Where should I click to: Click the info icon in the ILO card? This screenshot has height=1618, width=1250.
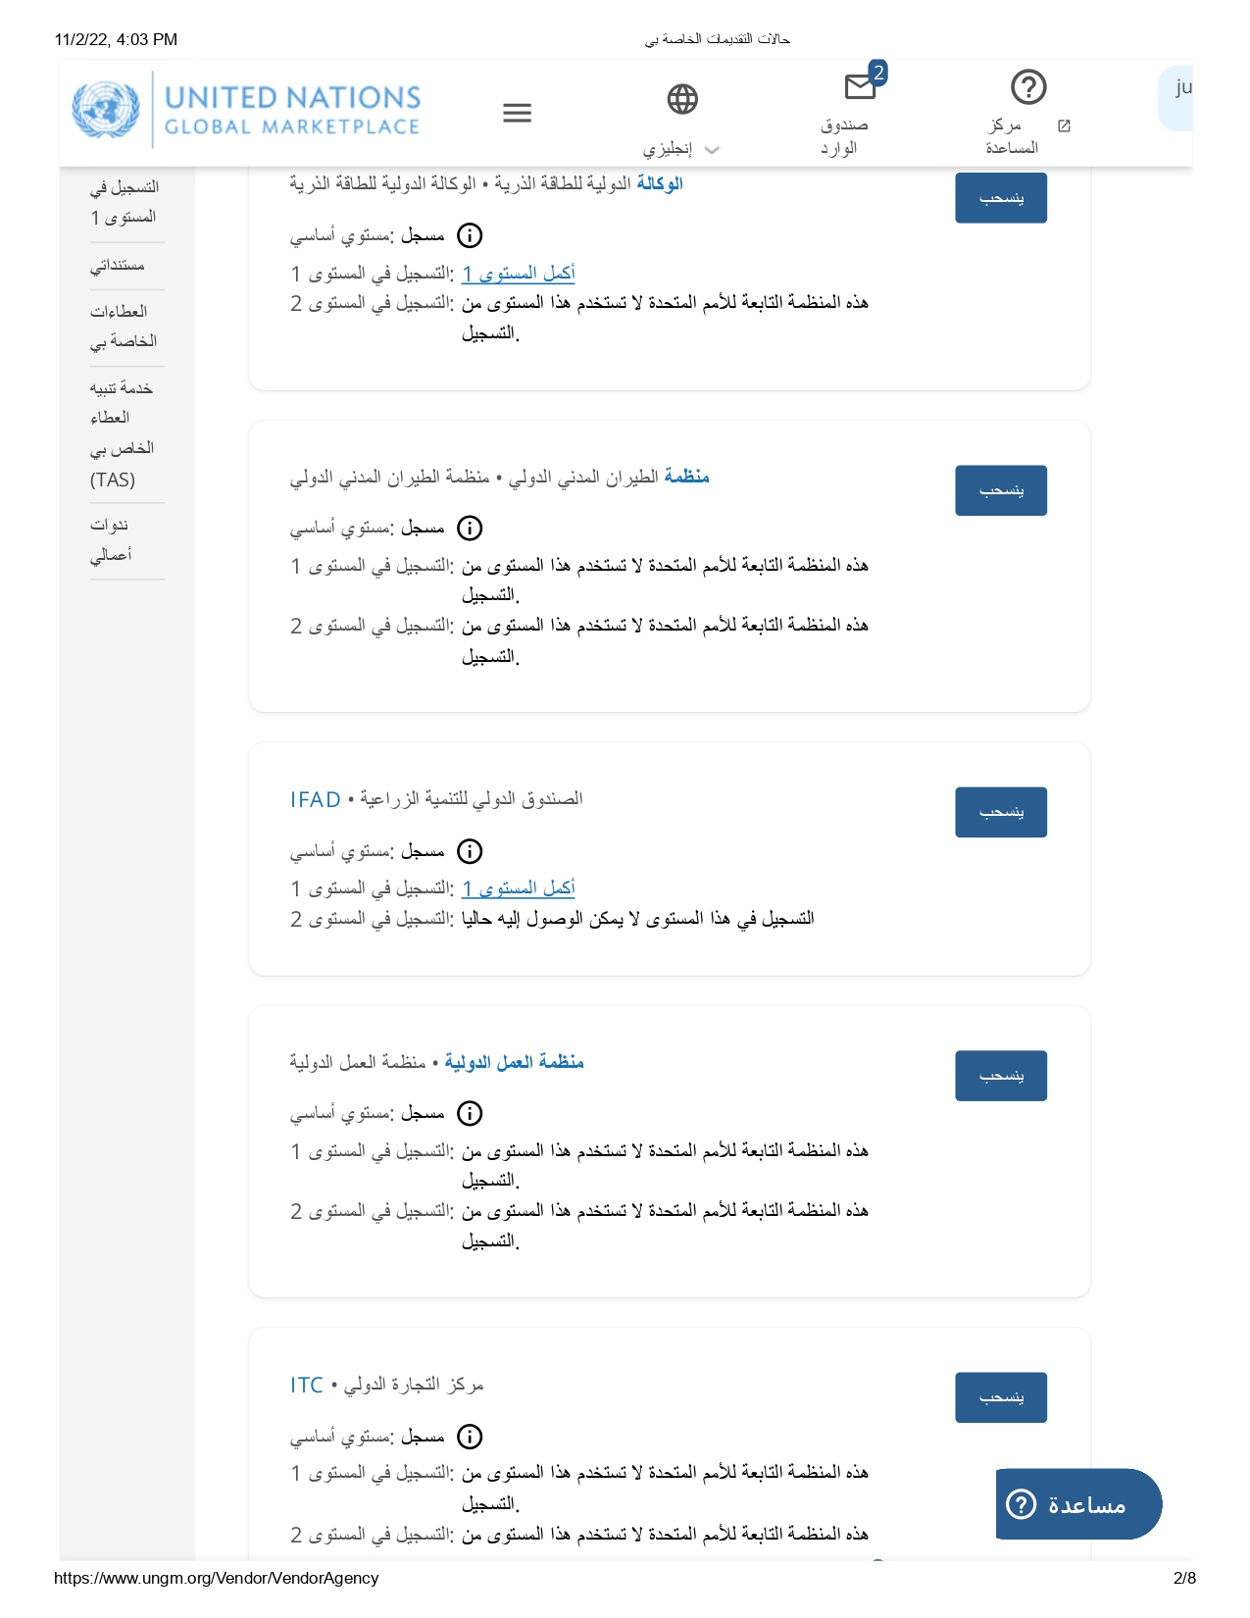click(471, 1113)
